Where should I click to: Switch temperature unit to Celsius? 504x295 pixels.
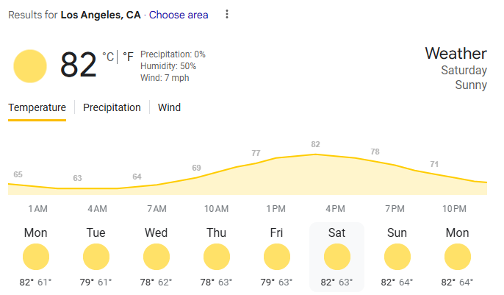tap(108, 57)
